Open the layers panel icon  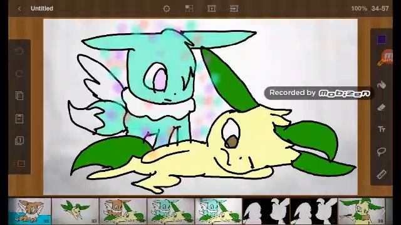coord(19,140)
